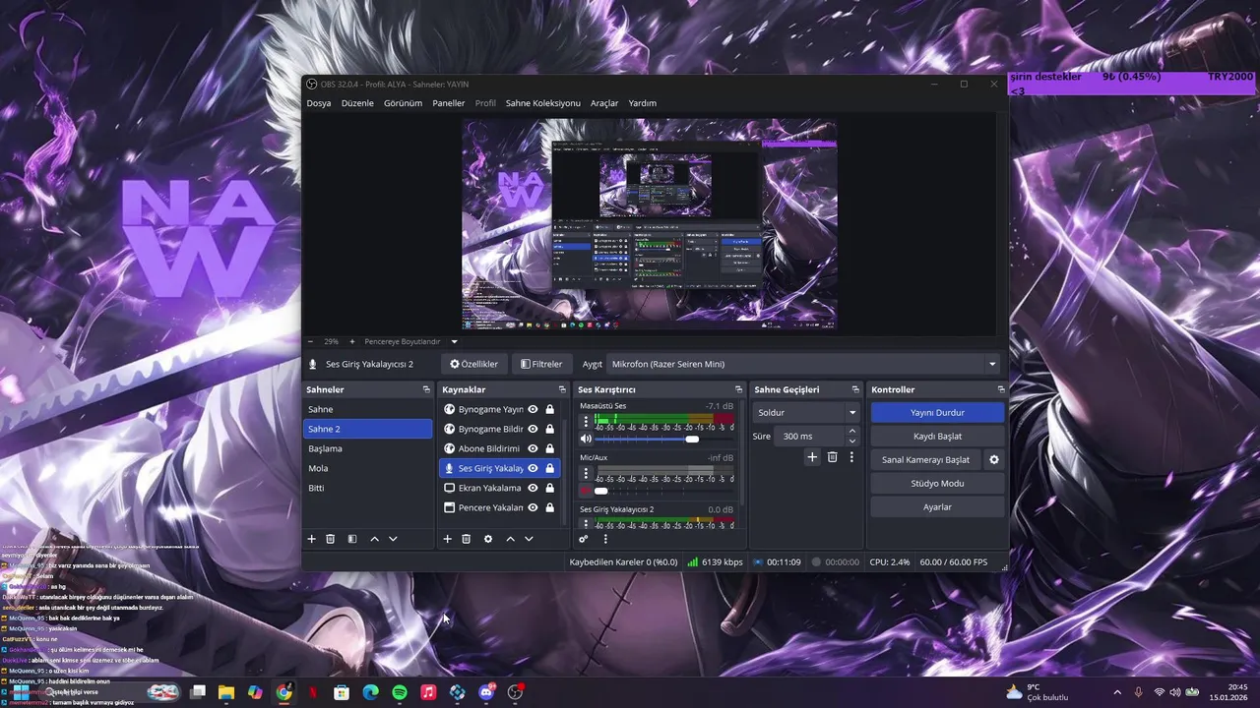The height and width of the screenshot is (708, 1260).
Task: Click Sanal Kamerayı Başlat button
Action: pos(926,459)
